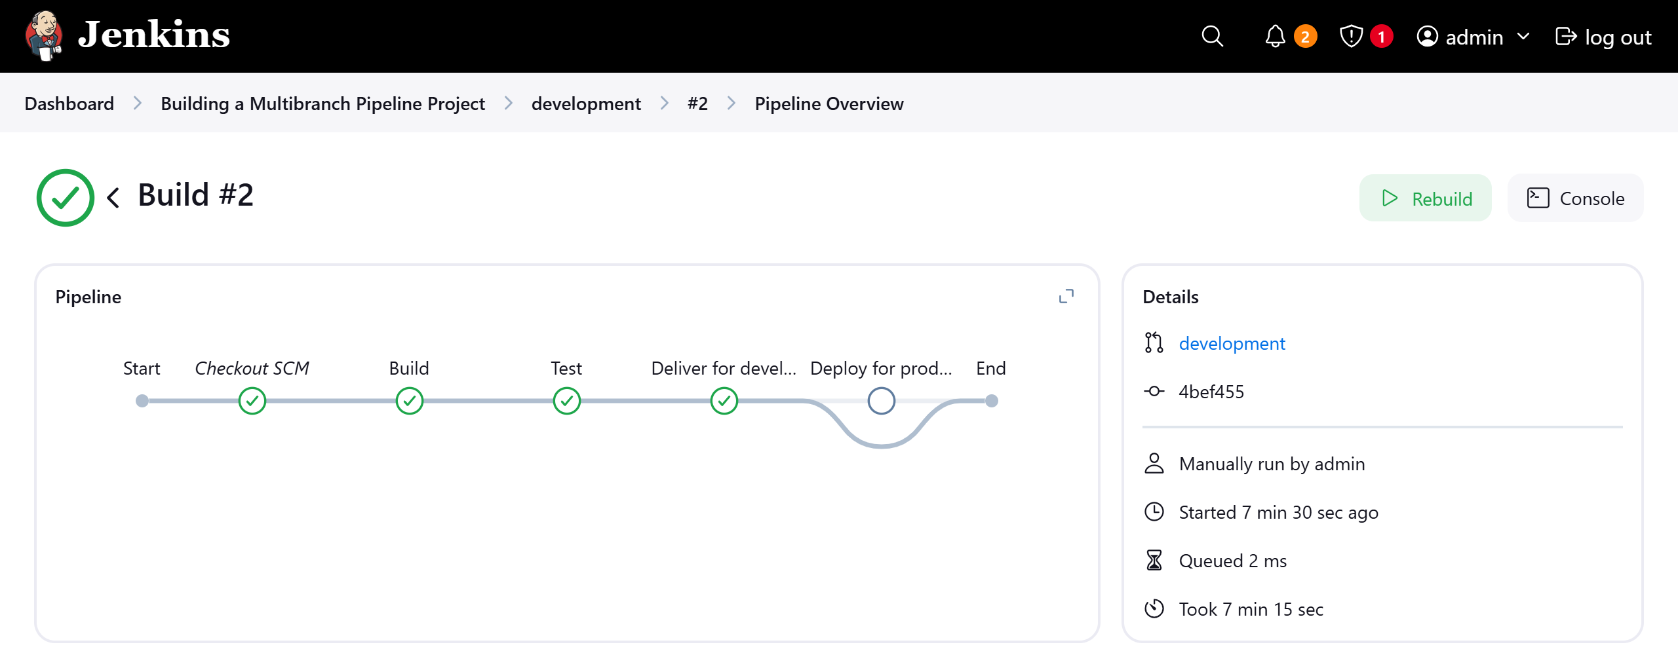This screenshot has height=672, width=1678.
Task: Click the clock icon beside Started time
Action: 1154,512
